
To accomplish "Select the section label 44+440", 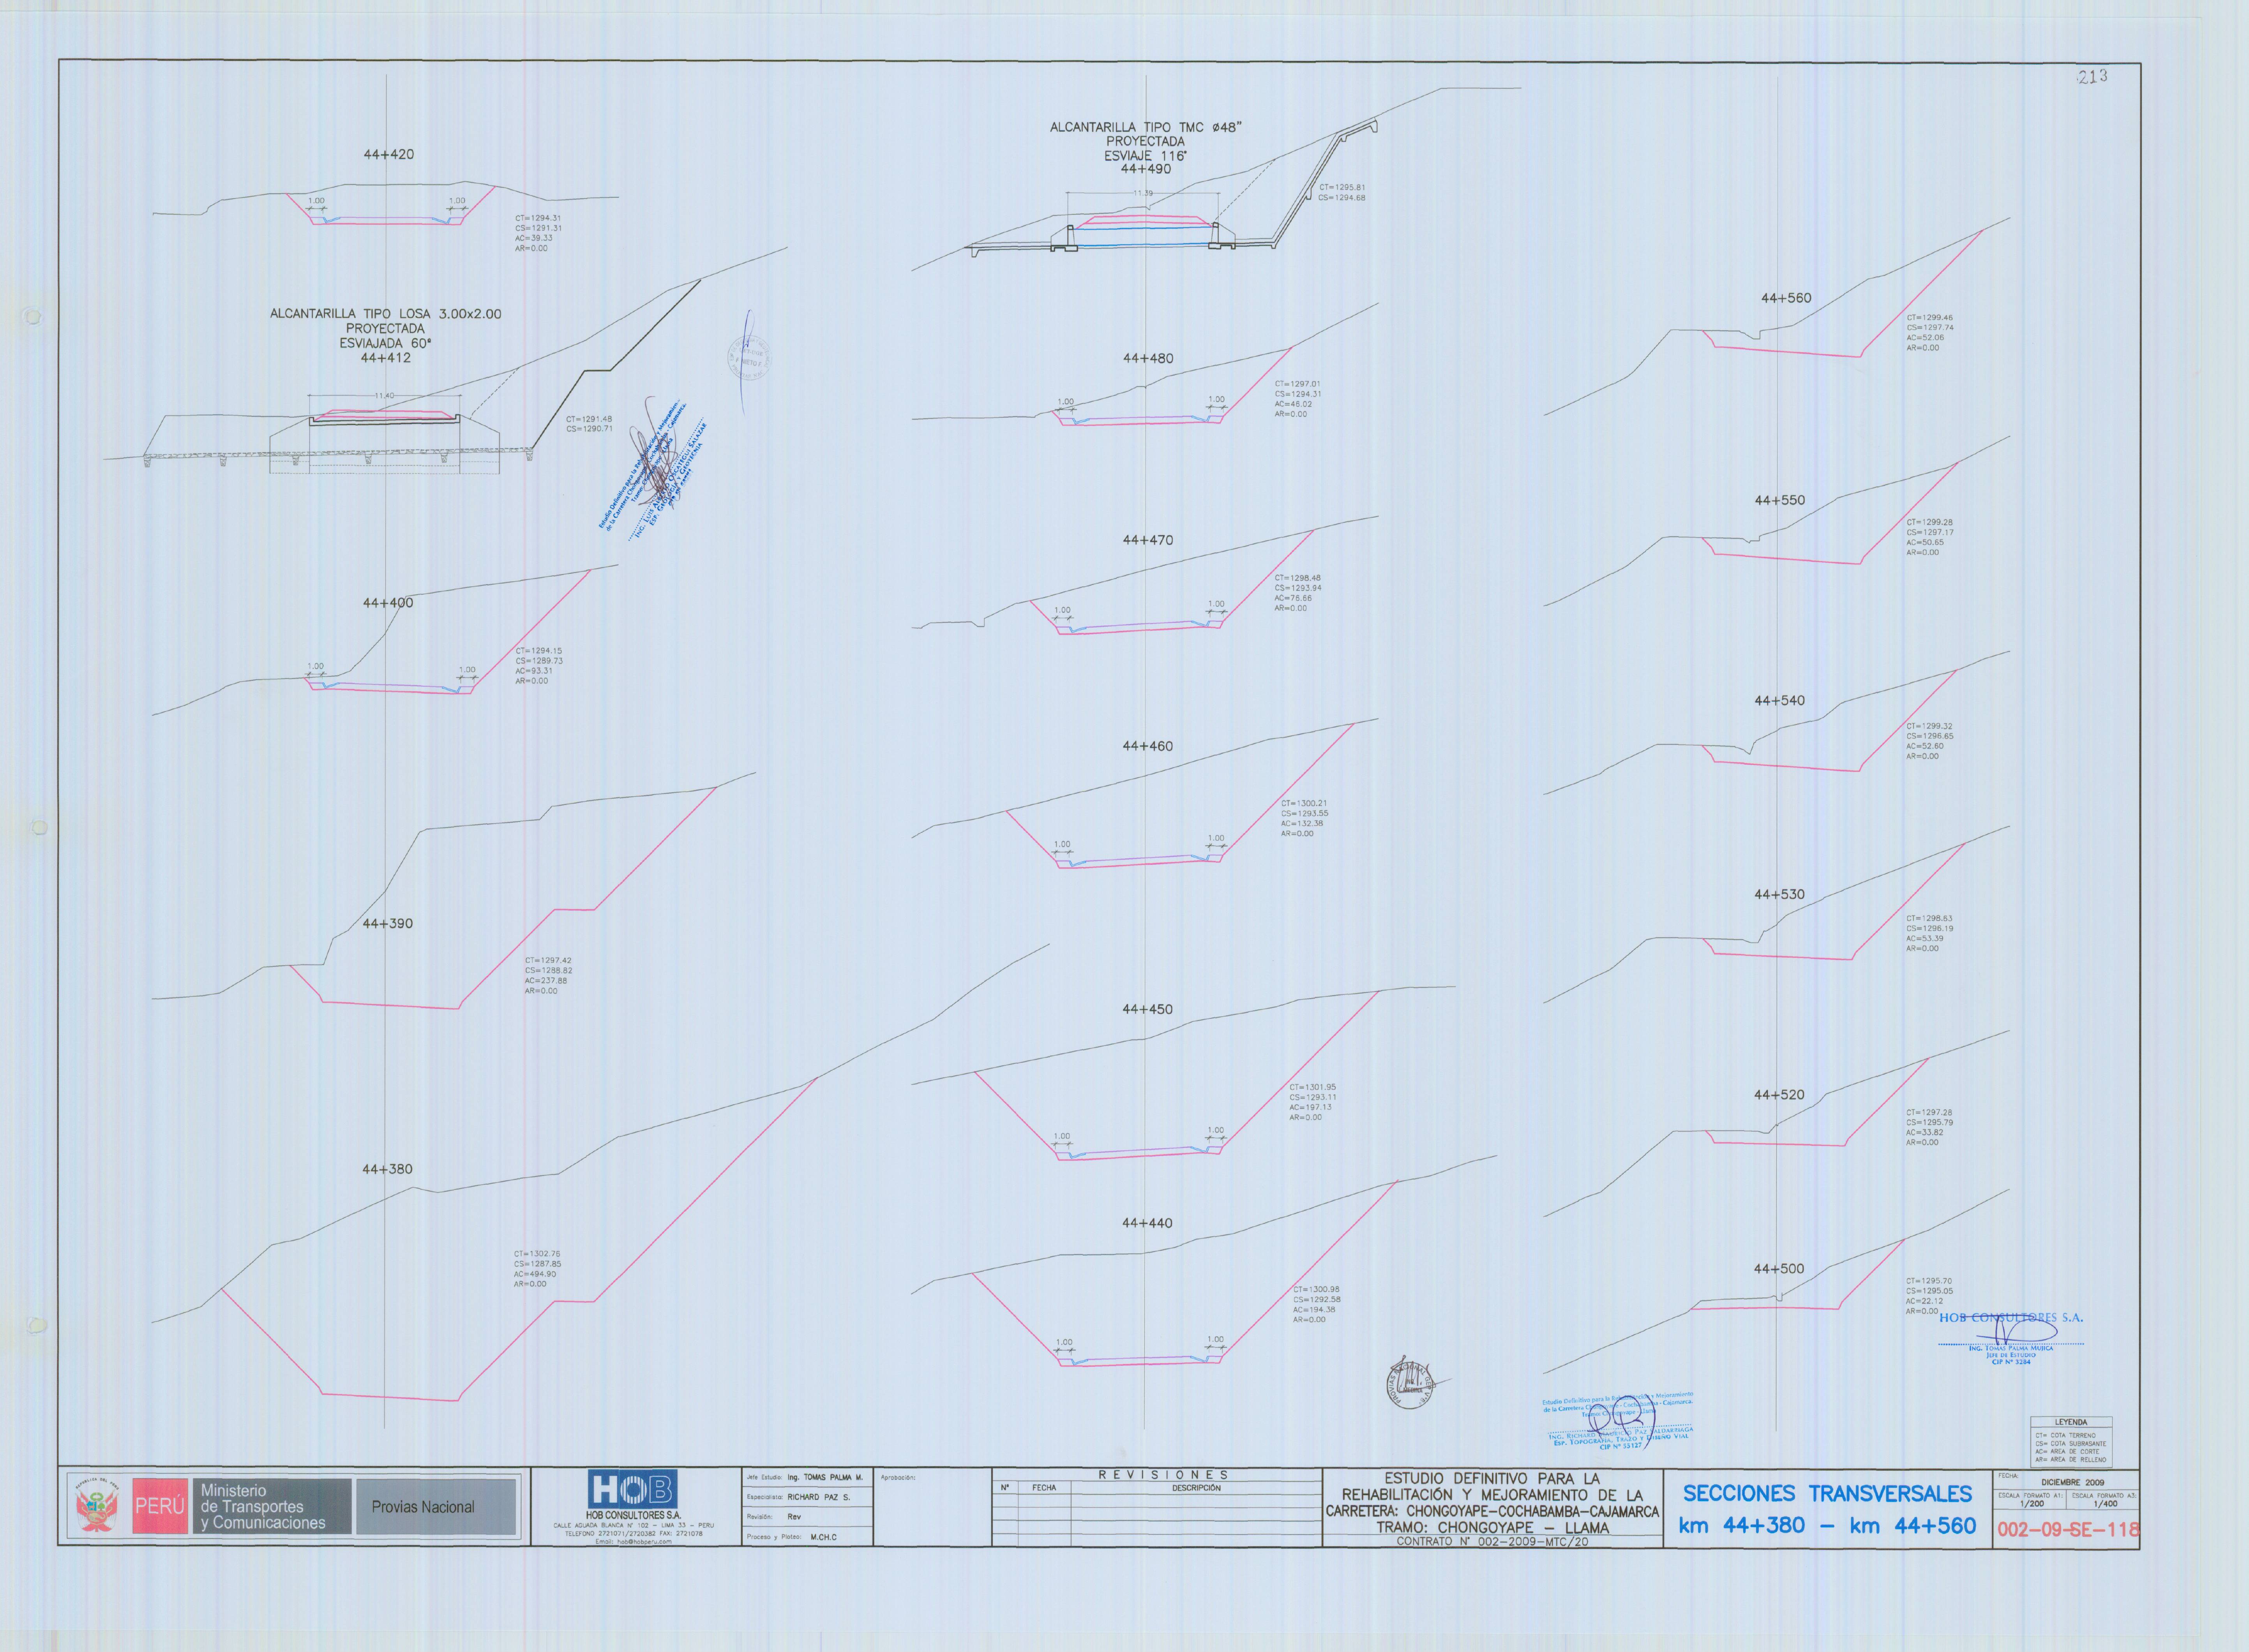I will point(1147,1223).
